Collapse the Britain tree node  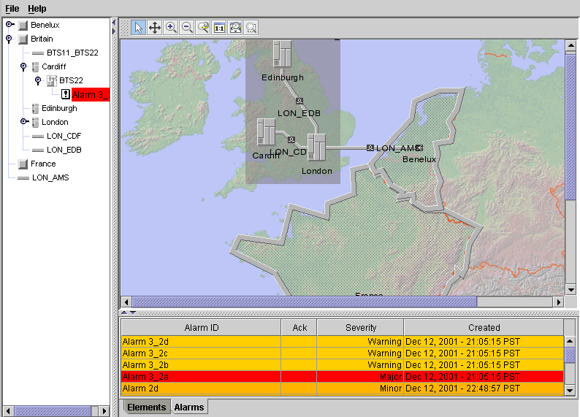[x=9, y=39]
